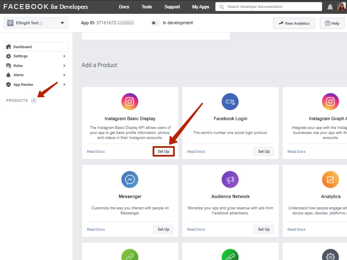Image resolution: width=347 pixels, height=260 pixels.
Task: Open the user profile avatar
Action: [342, 7]
